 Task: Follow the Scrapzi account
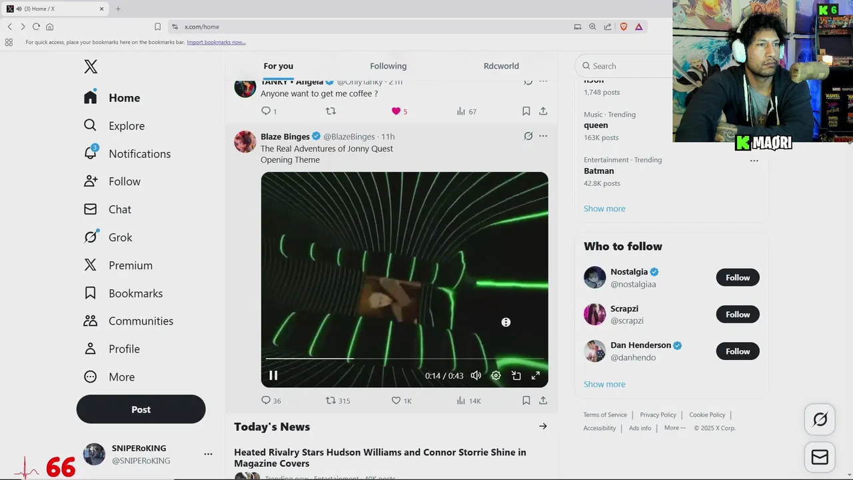[x=738, y=314]
